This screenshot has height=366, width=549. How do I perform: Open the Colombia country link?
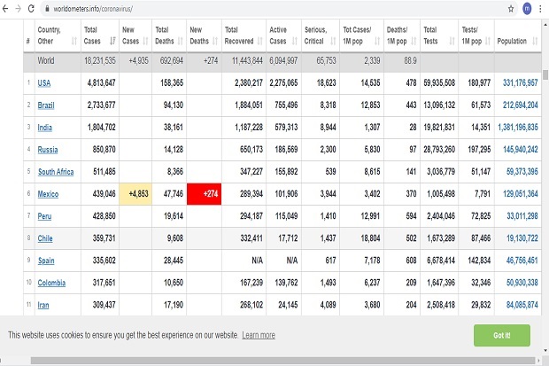(51, 283)
